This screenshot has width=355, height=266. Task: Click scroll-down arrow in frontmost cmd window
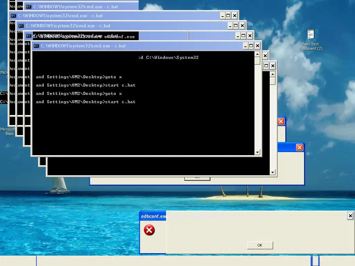coord(257,152)
